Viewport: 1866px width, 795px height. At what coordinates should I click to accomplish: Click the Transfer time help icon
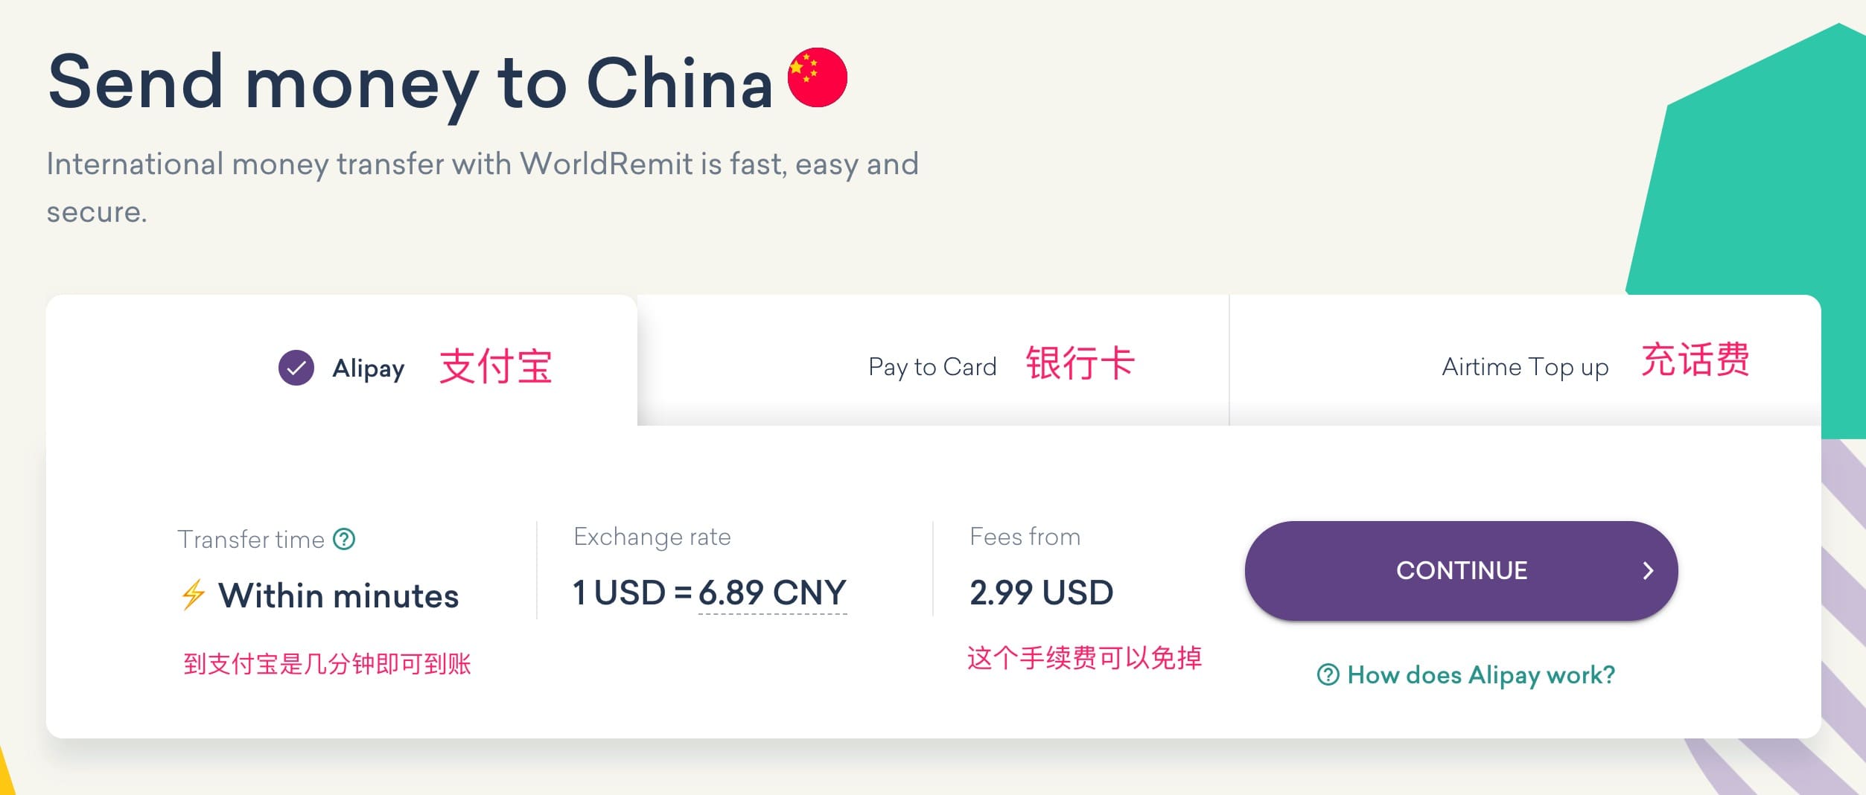coord(345,538)
